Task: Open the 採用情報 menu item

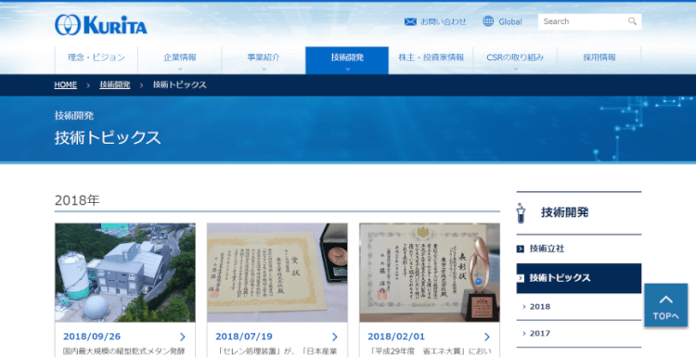Action: (599, 57)
